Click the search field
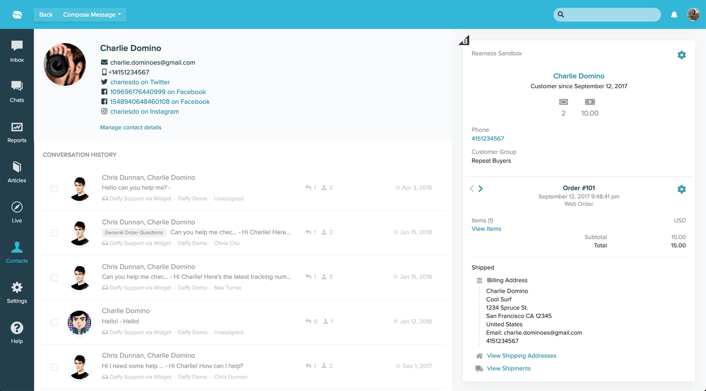706x391 pixels. tap(606, 14)
